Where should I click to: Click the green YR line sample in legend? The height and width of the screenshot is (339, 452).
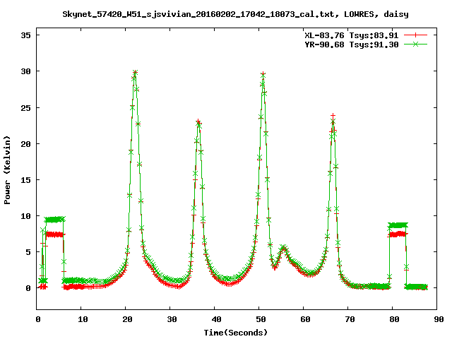point(415,44)
